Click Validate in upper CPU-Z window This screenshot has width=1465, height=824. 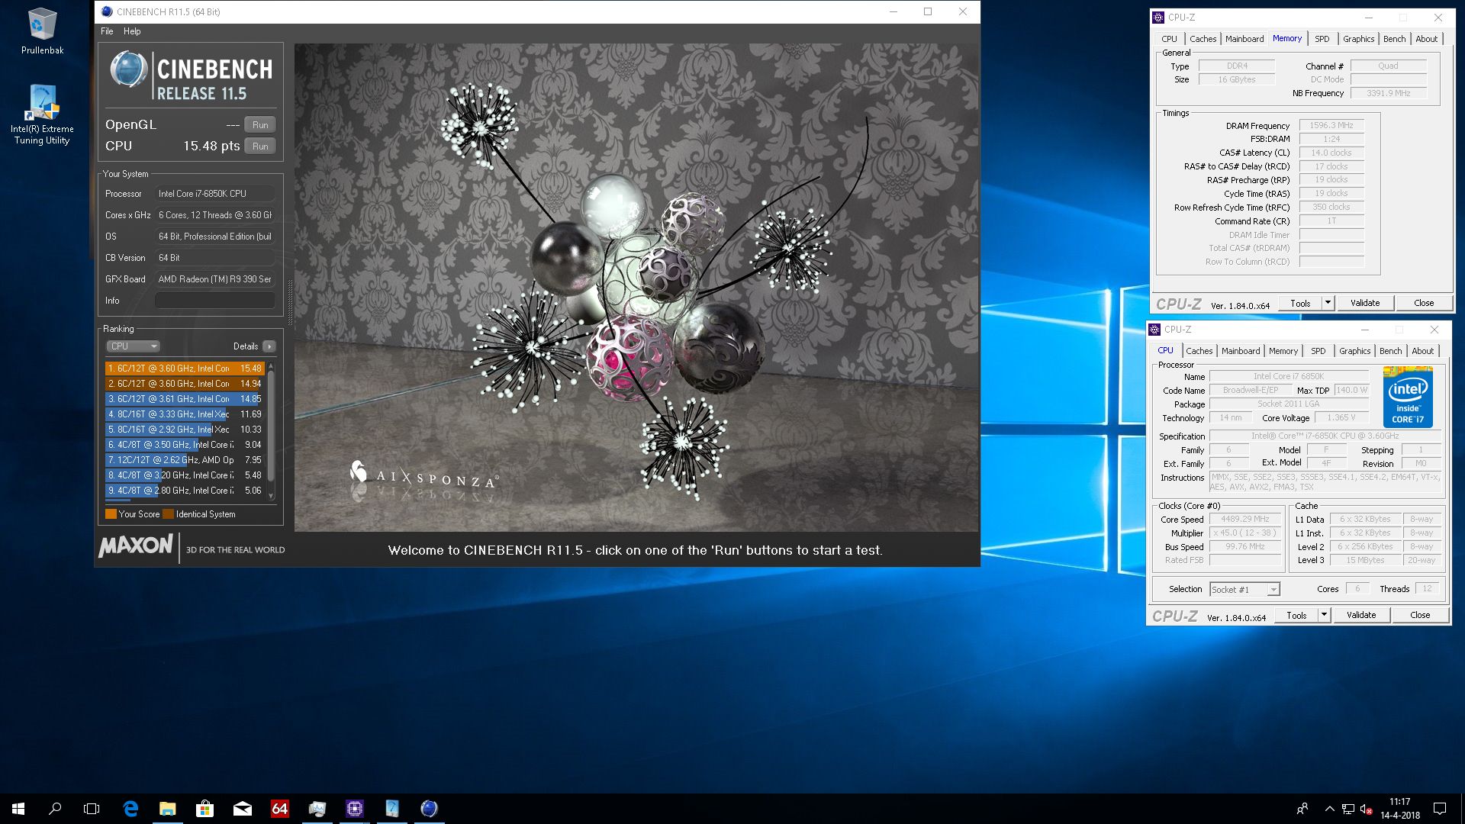click(1365, 303)
